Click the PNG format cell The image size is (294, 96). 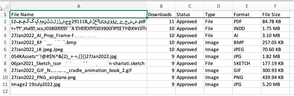click(x=247, y=77)
